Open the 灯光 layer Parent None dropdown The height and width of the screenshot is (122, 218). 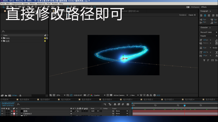point(122,111)
